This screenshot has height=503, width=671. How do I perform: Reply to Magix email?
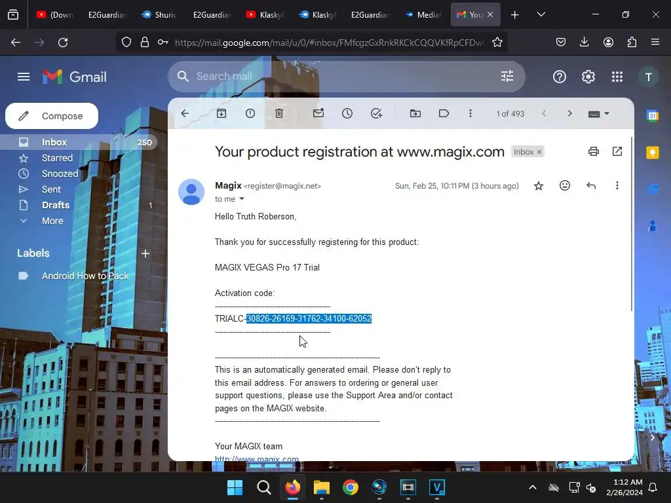591,185
